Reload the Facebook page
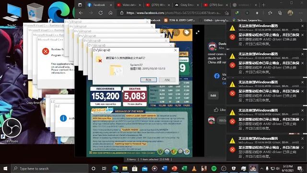This screenshot has width=307, height=173. click(101, 13)
